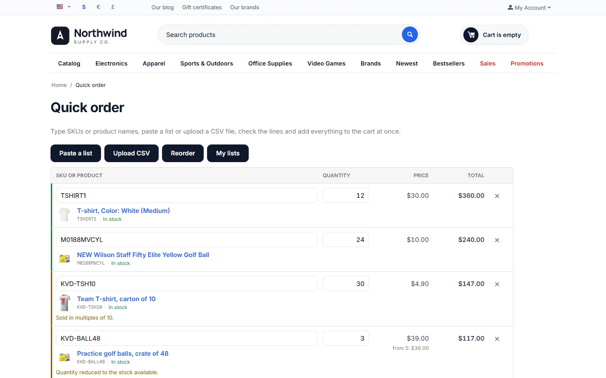Remove the TSHIRT1 line item
Image resolution: width=606 pixels, height=378 pixels.
(497, 196)
